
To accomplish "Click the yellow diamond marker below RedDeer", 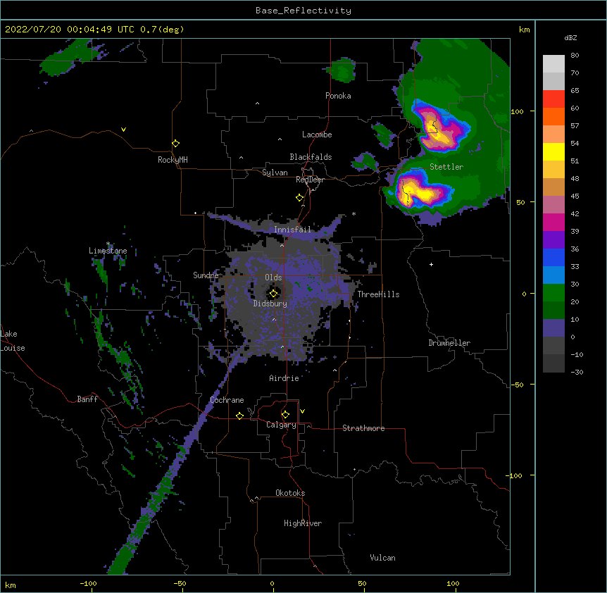I will pos(299,198).
